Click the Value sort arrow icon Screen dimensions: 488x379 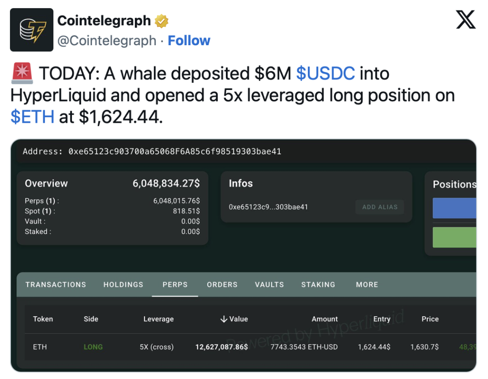(x=224, y=319)
